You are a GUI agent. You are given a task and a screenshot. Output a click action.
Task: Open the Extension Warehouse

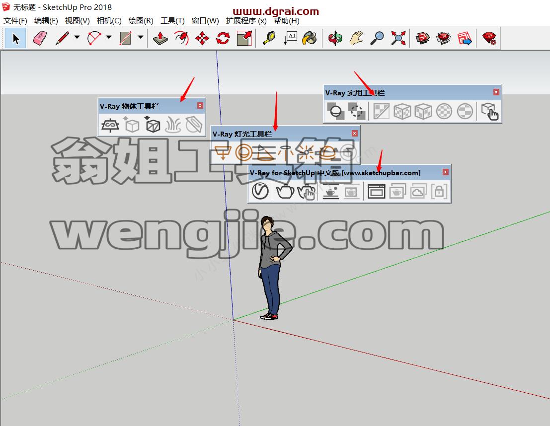click(444, 38)
